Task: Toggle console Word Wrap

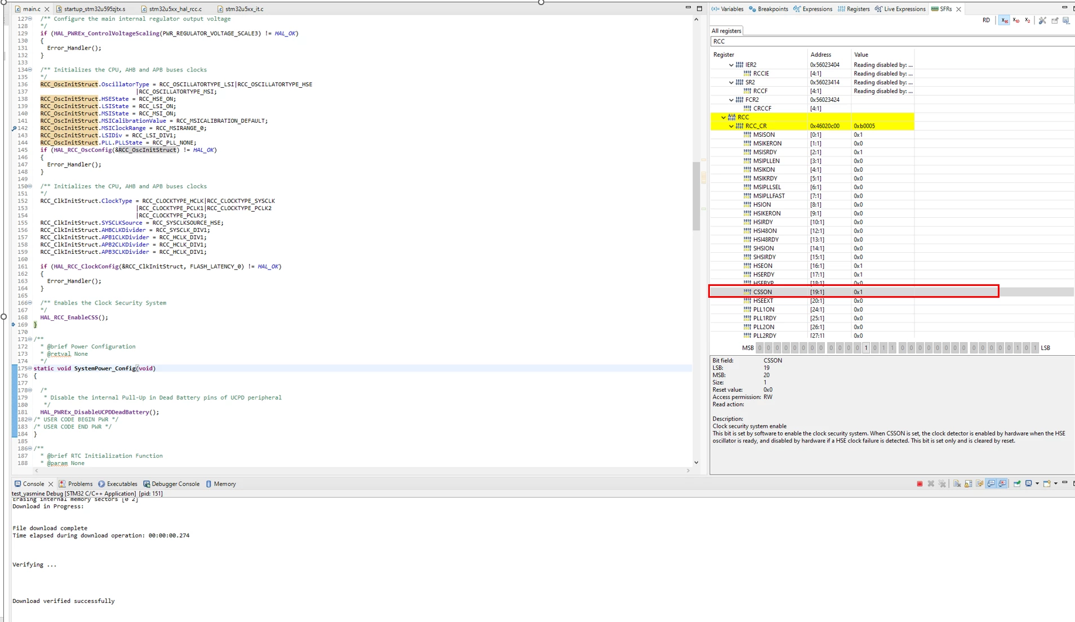Action: coord(979,484)
